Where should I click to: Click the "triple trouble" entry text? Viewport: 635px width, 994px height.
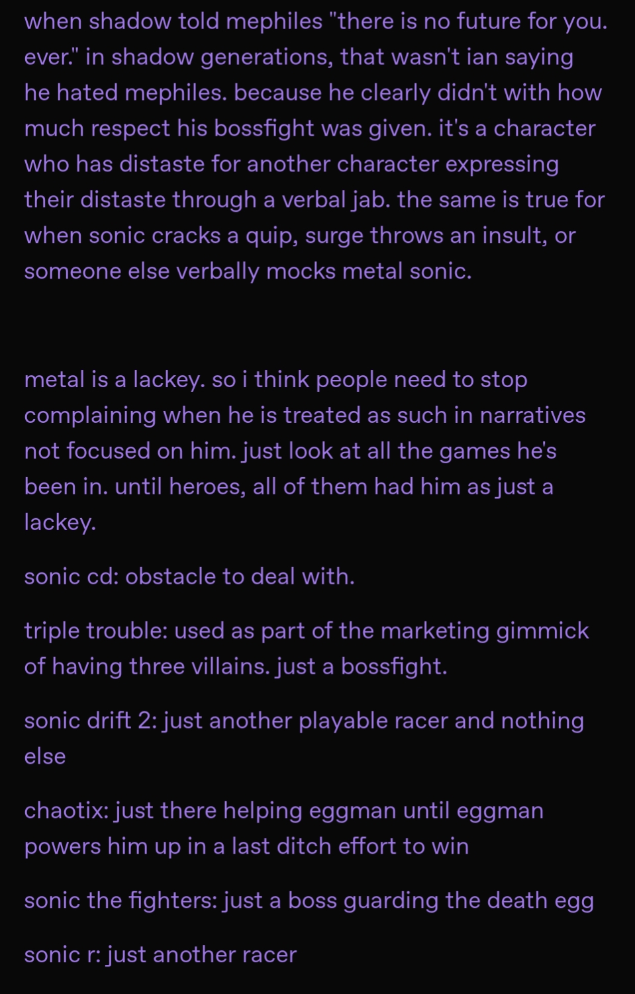(306, 631)
